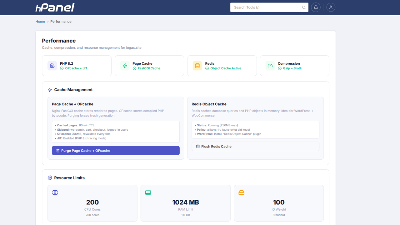The width and height of the screenshot is (400, 225).
Task: Click the Compression gauge icon
Action: pyautogui.click(x=270, y=66)
